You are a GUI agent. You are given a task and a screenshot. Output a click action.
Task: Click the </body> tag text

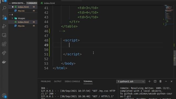point(68,64)
